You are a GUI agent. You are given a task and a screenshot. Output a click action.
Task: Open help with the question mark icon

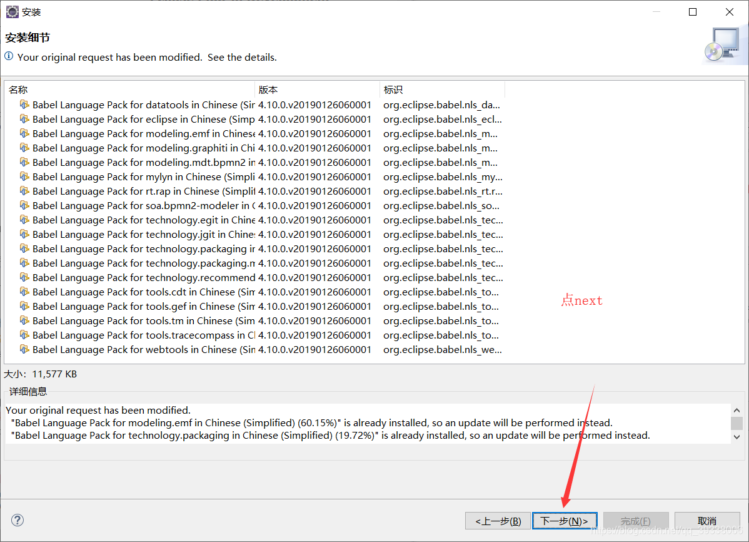[18, 520]
